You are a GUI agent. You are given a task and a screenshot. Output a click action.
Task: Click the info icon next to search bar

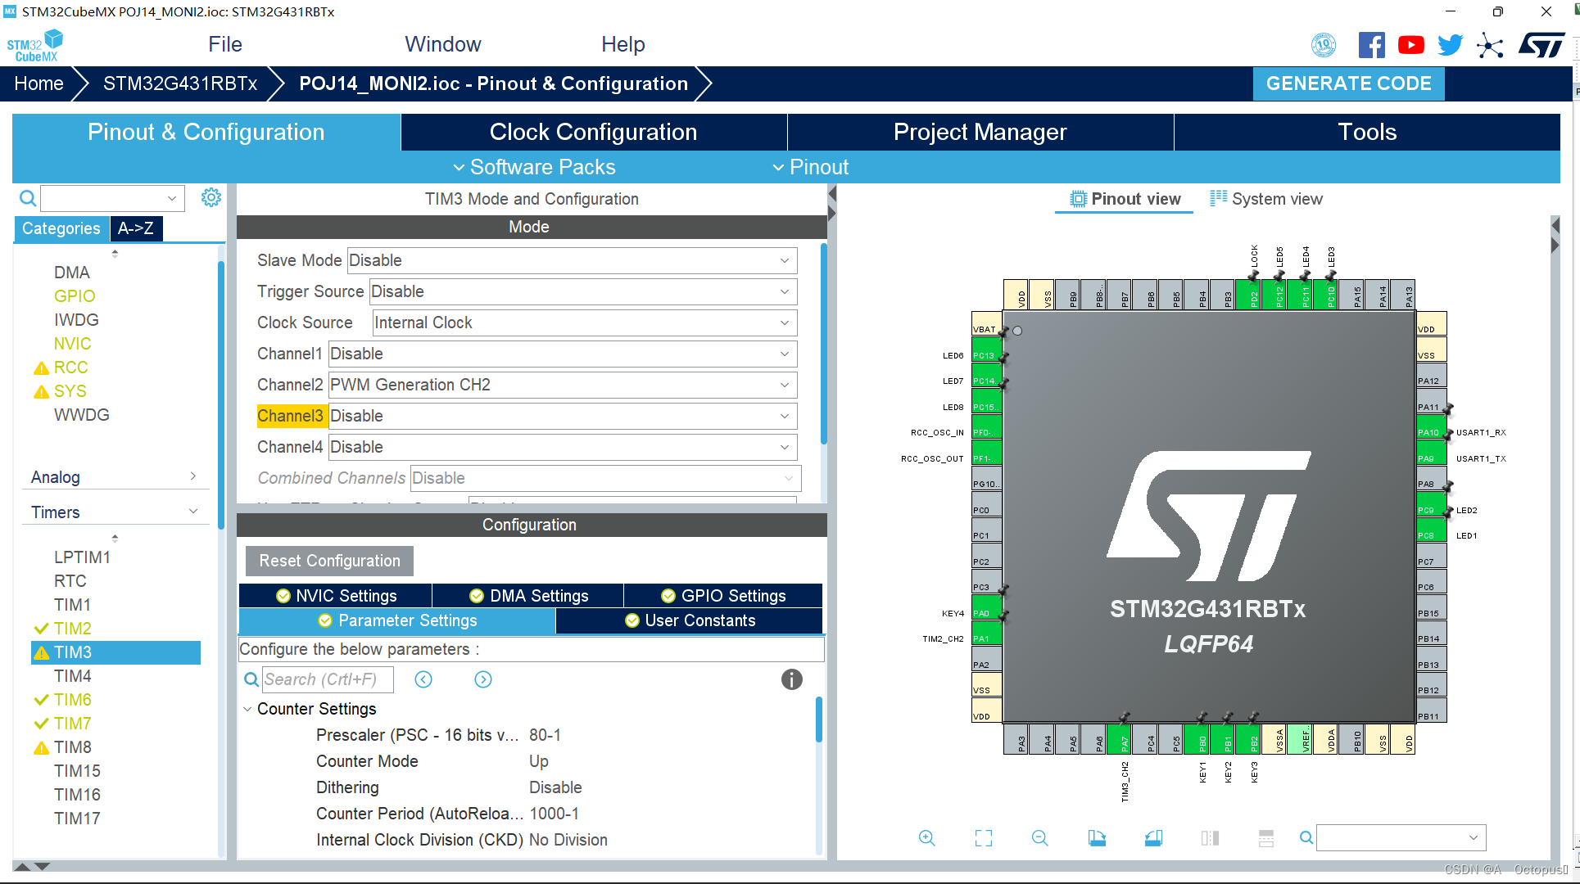[x=791, y=678]
